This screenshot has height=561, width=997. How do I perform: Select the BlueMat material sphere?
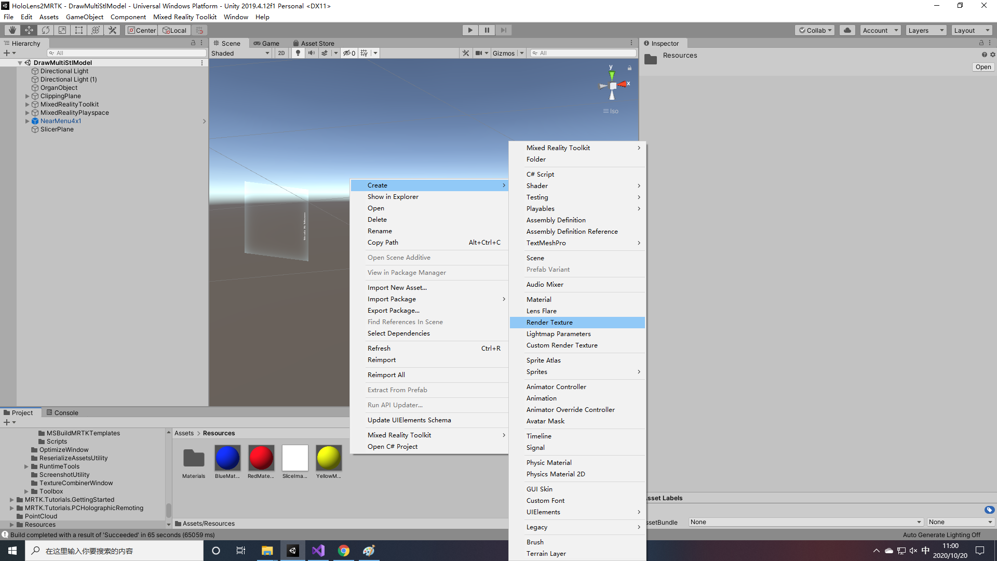click(x=227, y=458)
